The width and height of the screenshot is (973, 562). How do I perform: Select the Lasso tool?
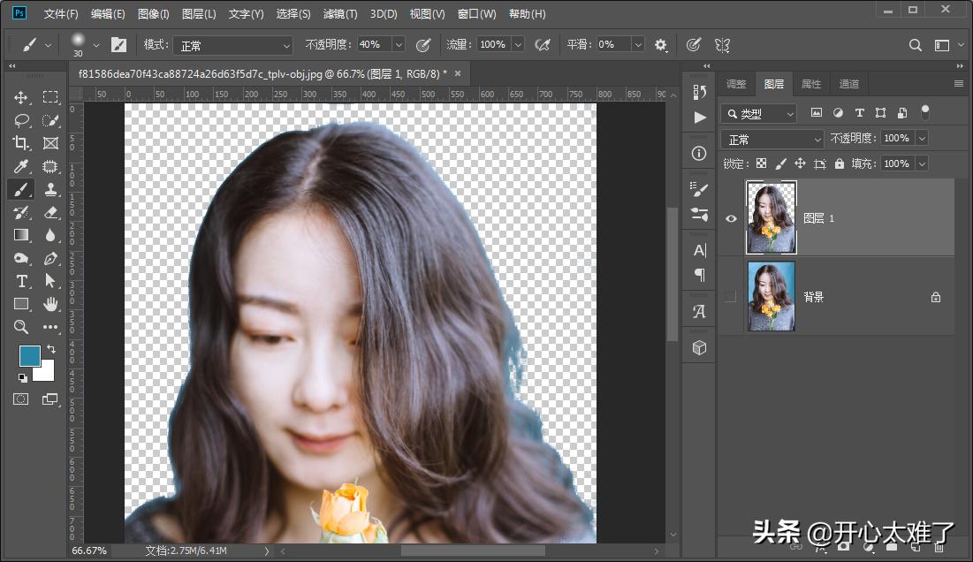[x=21, y=121]
